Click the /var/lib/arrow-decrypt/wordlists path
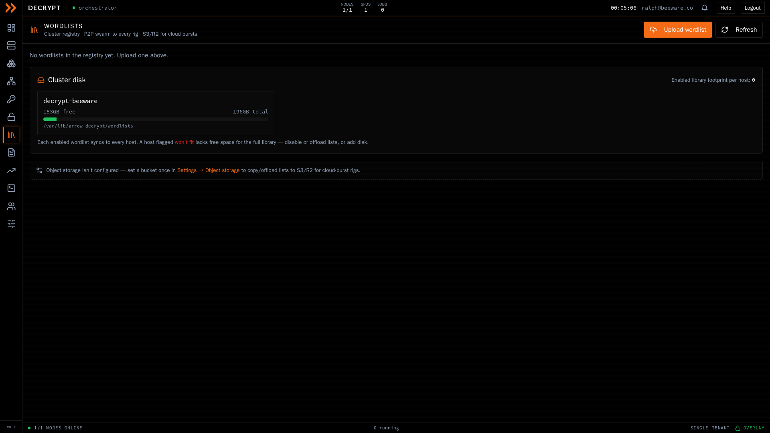 coord(88,126)
